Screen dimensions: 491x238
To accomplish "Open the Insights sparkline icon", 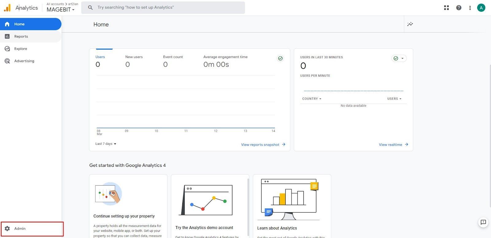I will click(x=410, y=24).
